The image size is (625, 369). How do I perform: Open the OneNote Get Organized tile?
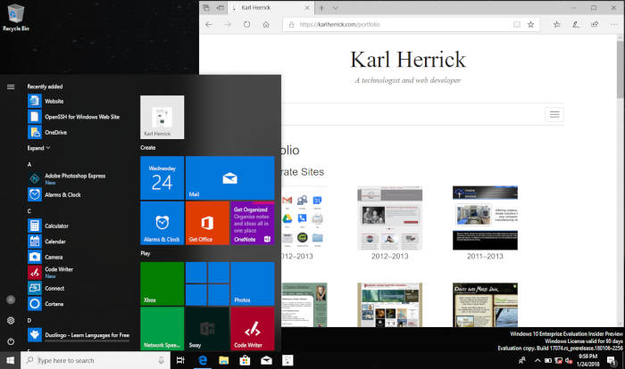(x=253, y=223)
